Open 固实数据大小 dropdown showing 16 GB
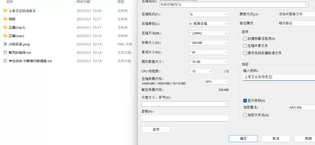315x145 pixels. (209, 62)
